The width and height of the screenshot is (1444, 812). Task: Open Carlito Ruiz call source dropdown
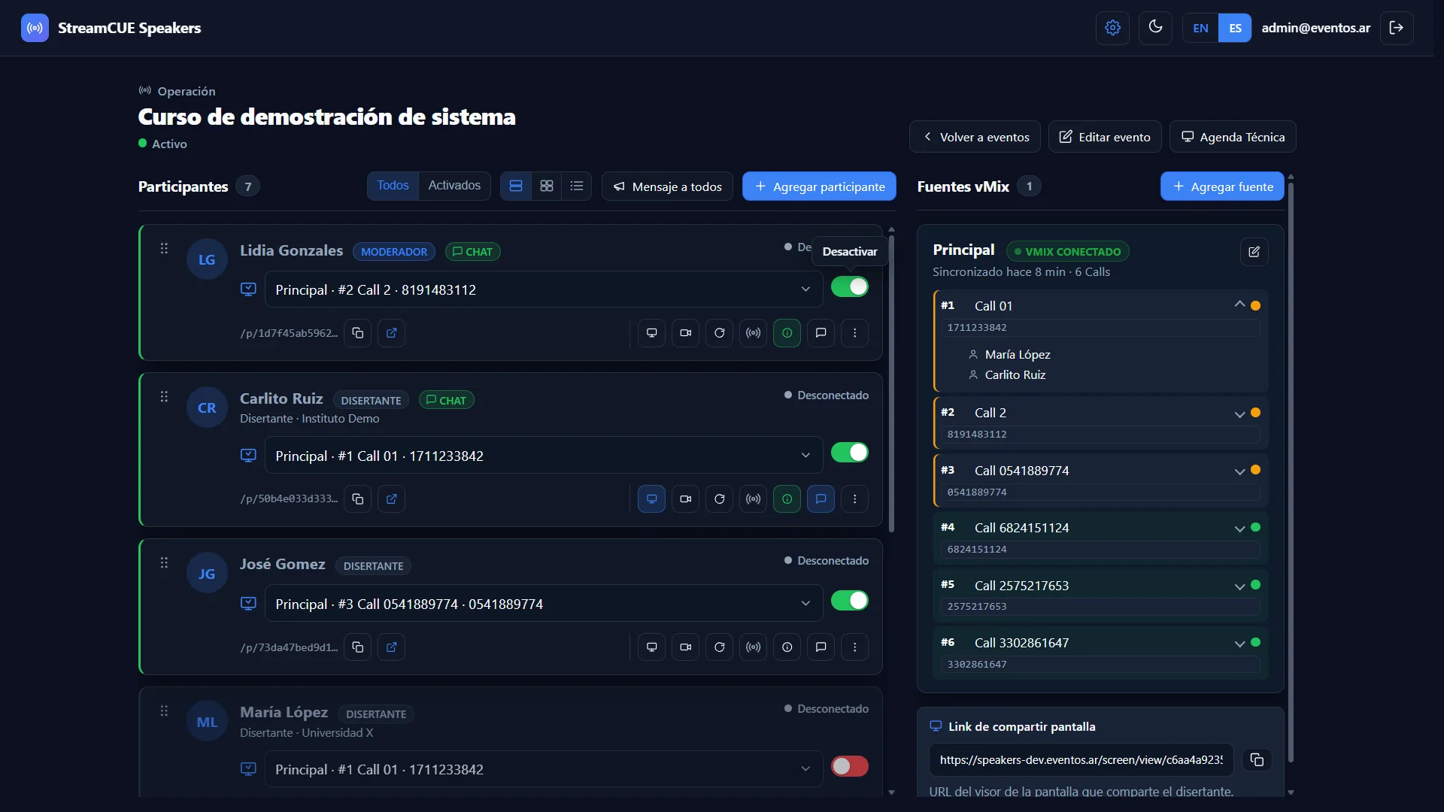point(544,456)
